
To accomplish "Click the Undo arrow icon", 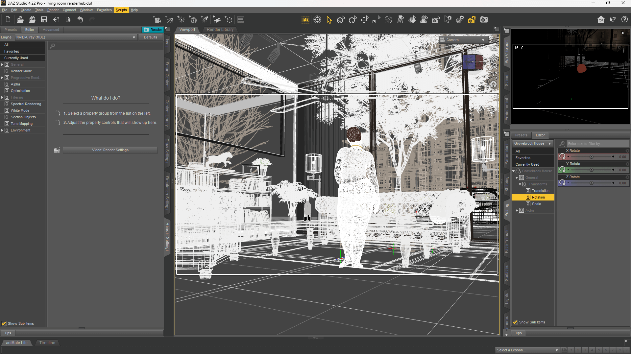I will 80,20.
